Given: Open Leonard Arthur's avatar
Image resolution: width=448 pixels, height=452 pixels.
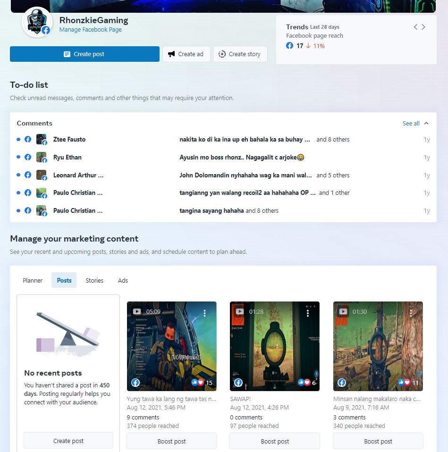Looking at the screenshot, I should coord(41,175).
